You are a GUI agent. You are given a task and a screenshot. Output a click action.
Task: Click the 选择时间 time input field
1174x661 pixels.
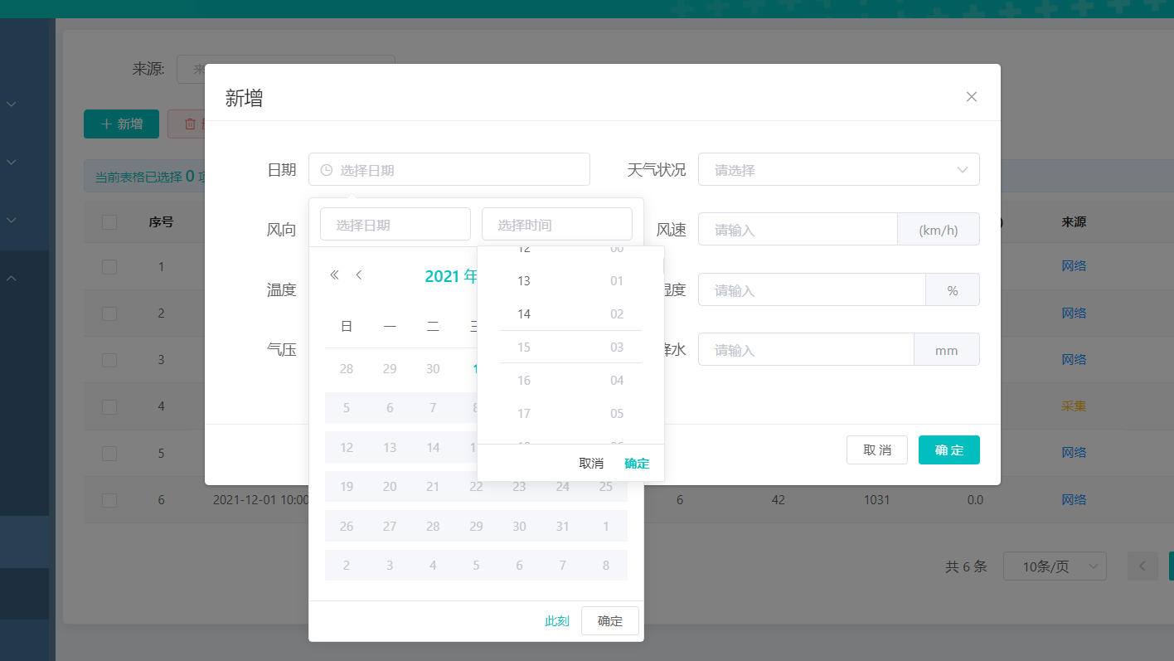pos(556,224)
